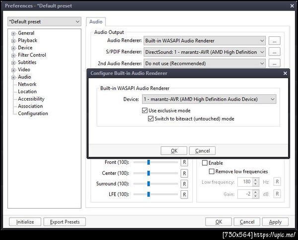Expand the General tree node
The width and height of the screenshot is (298, 240).
[13, 34]
